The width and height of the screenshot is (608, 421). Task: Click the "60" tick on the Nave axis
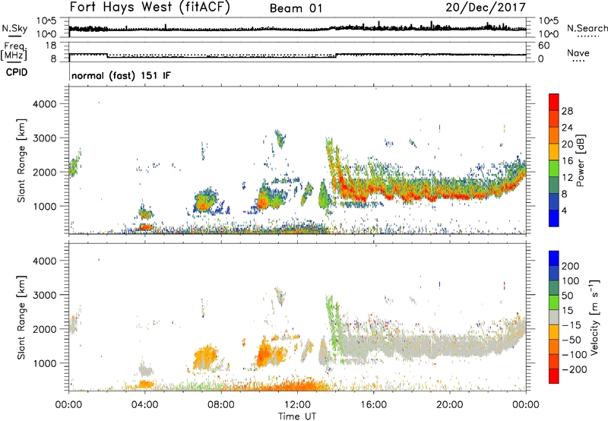click(x=543, y=46)
